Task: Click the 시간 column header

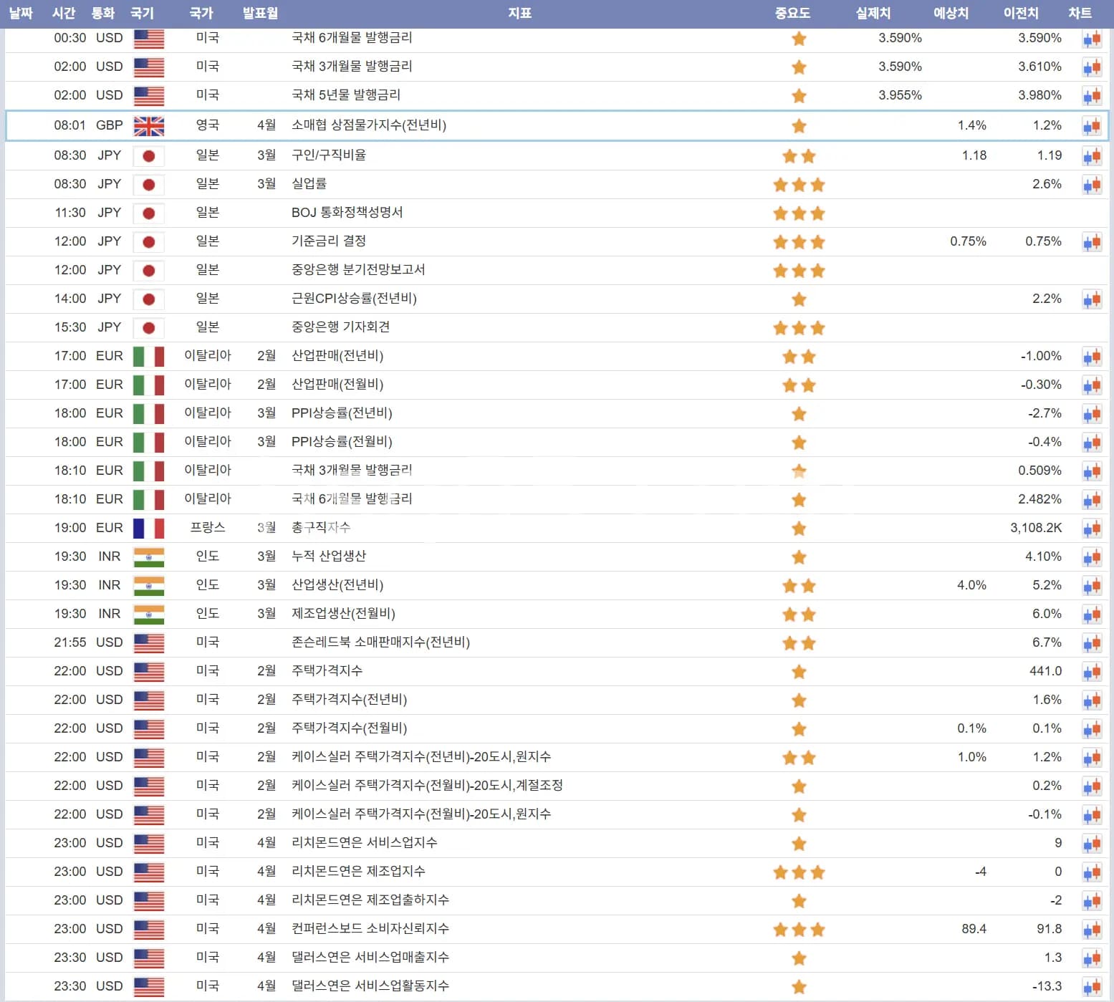Action: 64,13
